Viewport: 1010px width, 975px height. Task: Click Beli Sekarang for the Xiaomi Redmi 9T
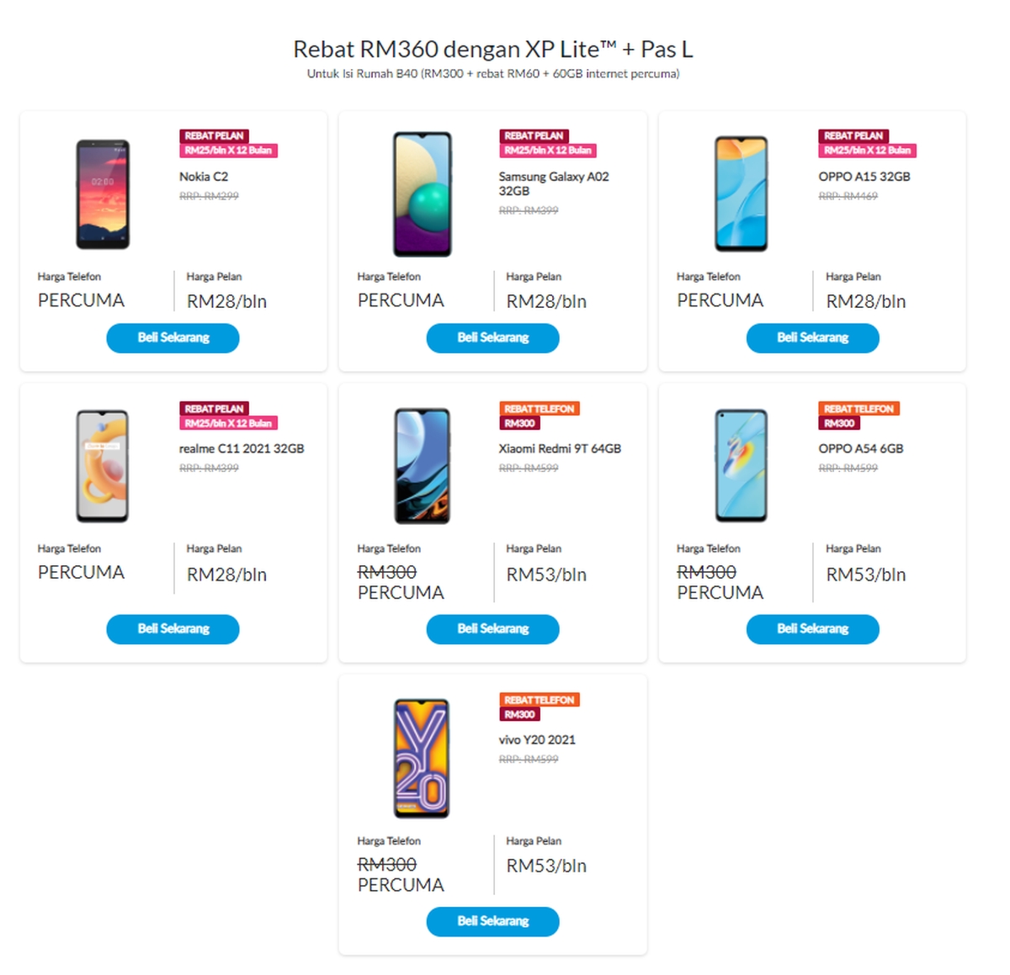(x=492, y=629)
